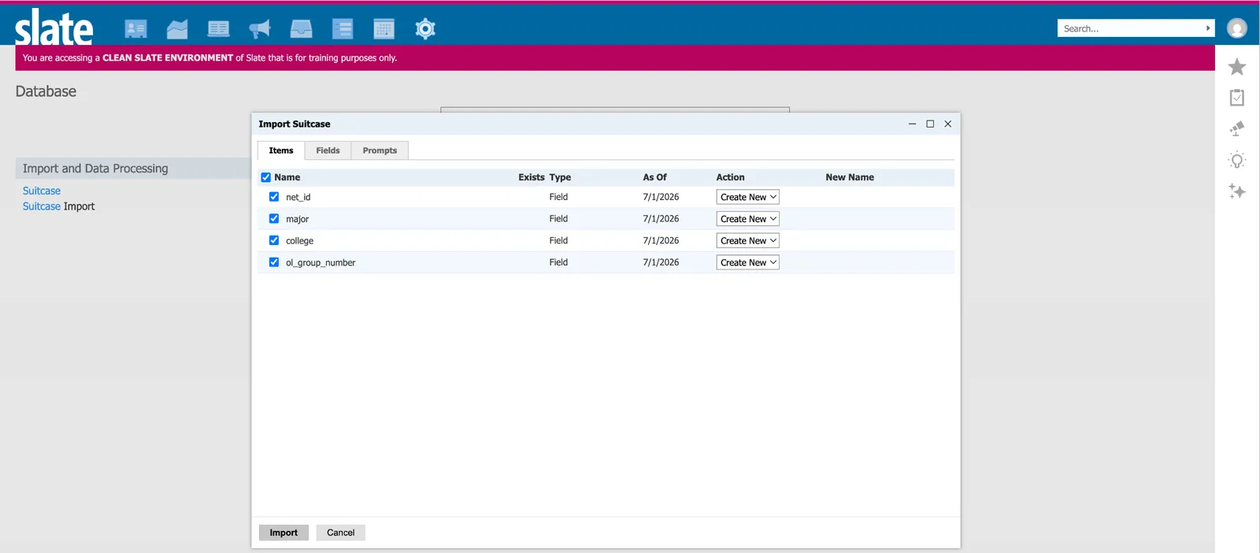Screen dimensions: 1260x553
Task: Click the net_id field name
Action: pos(298,197)
